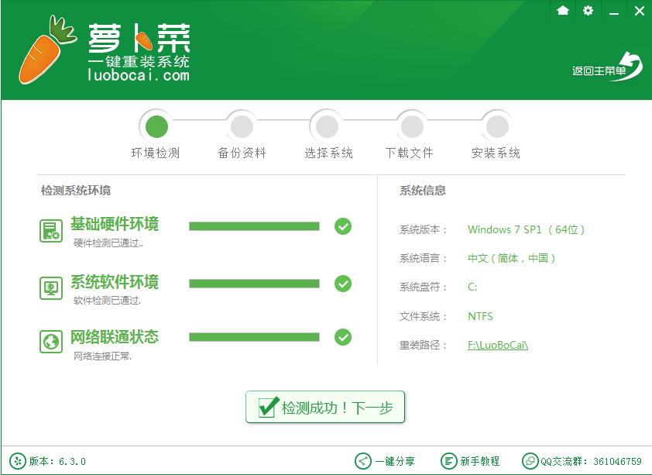Click the software check green checkmark

[x=343, y=284]
